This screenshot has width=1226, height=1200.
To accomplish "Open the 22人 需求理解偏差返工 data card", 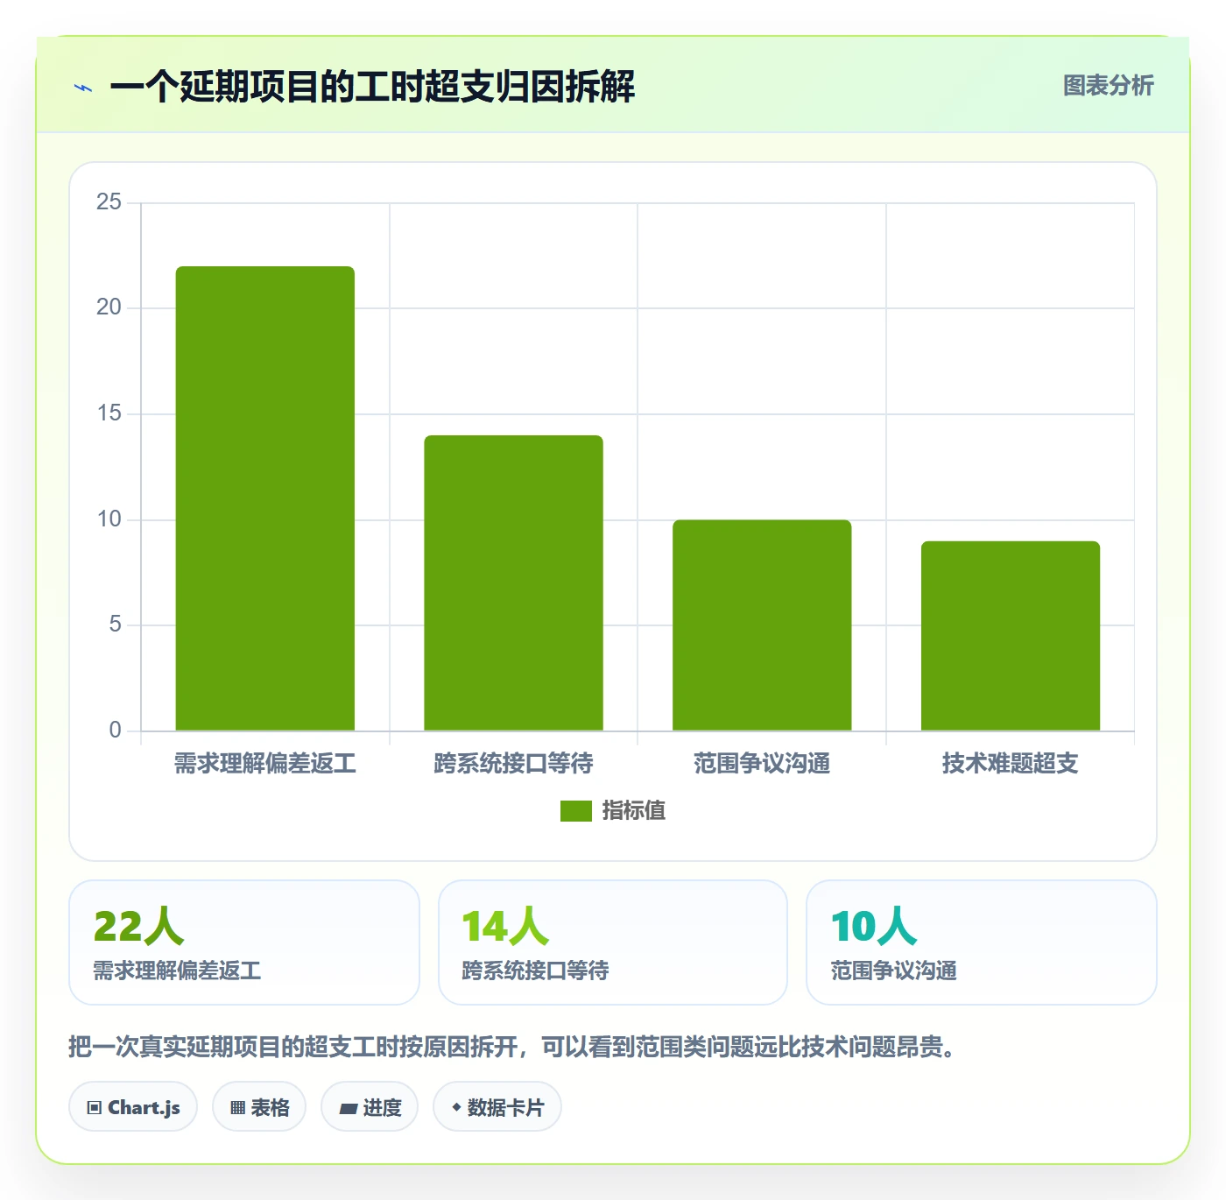I will pyautogui.click(x=244, y=942).
